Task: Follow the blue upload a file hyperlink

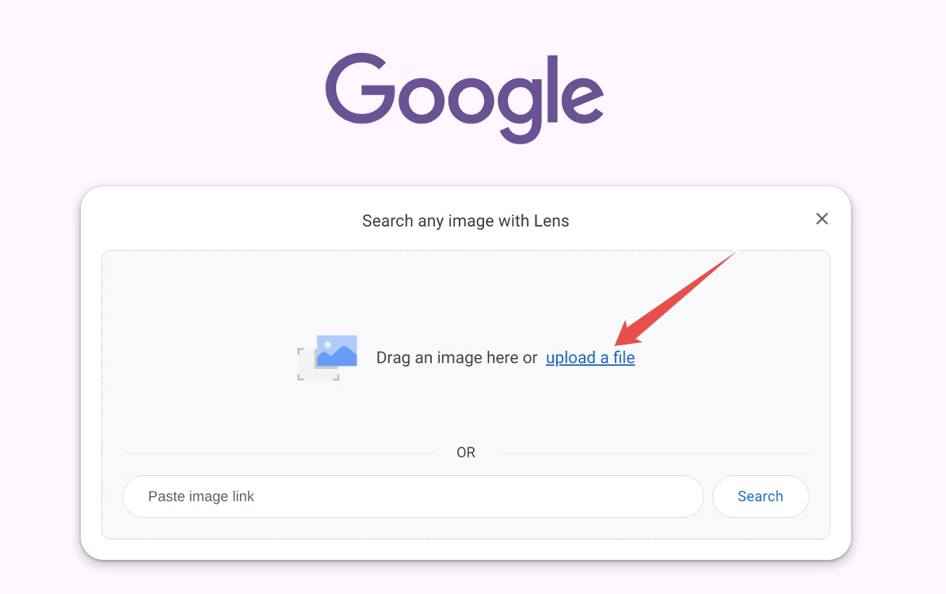Action: coord(590,357)
